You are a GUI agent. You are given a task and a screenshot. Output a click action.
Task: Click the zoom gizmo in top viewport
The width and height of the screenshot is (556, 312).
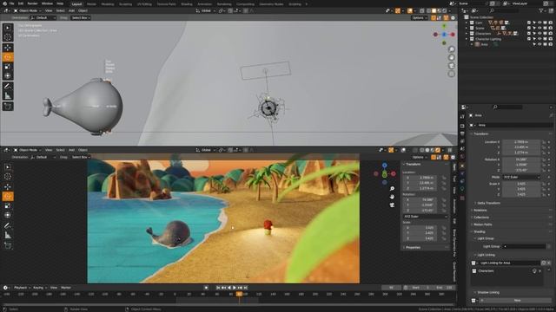click(x=452, y=49)
